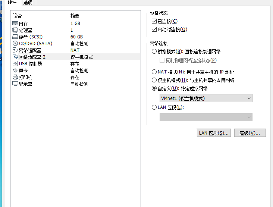Viewport: 273px width, 207px height.
Task: Select the 打印机 row label
Action: (x=25, y=77)
